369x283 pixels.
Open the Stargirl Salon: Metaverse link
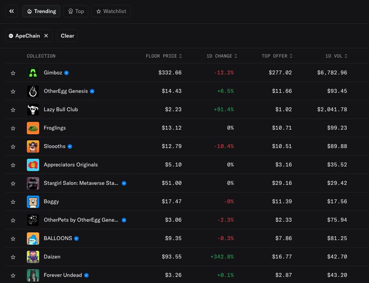pyautogui.click(x=81, y=183)
